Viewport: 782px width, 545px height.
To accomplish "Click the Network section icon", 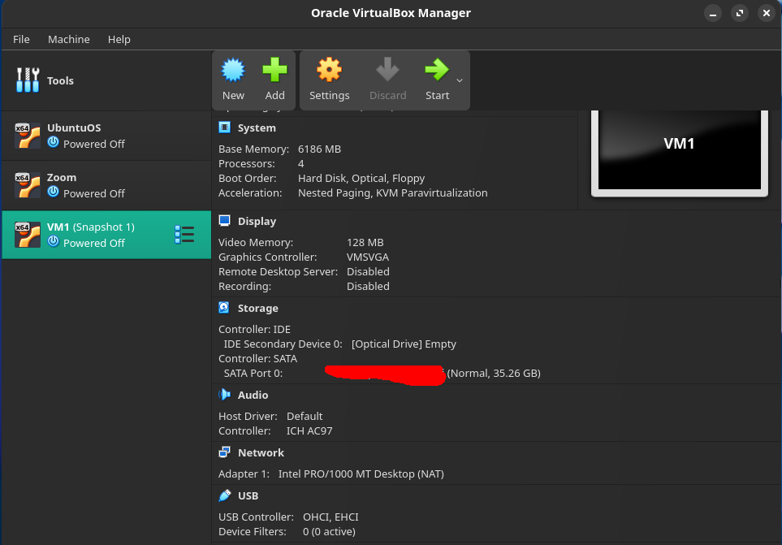I will (224, 452).
